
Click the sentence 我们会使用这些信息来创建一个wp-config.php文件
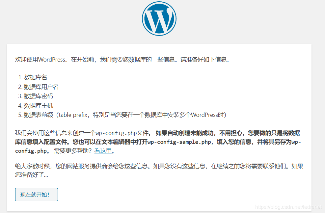[84, 133]
